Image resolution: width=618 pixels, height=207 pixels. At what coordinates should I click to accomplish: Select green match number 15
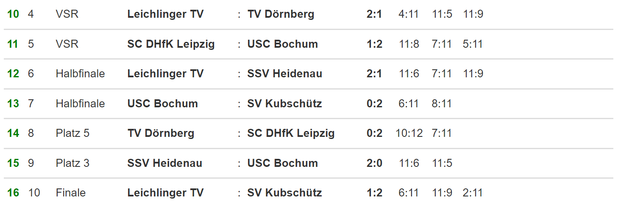[x=13, y=163]
